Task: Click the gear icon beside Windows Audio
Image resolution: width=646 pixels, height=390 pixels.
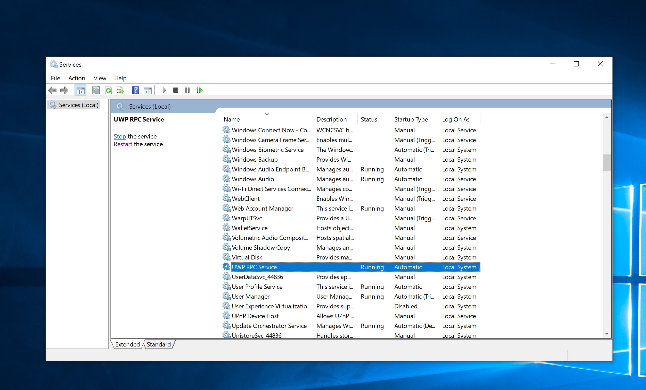Action: [226, 179]
